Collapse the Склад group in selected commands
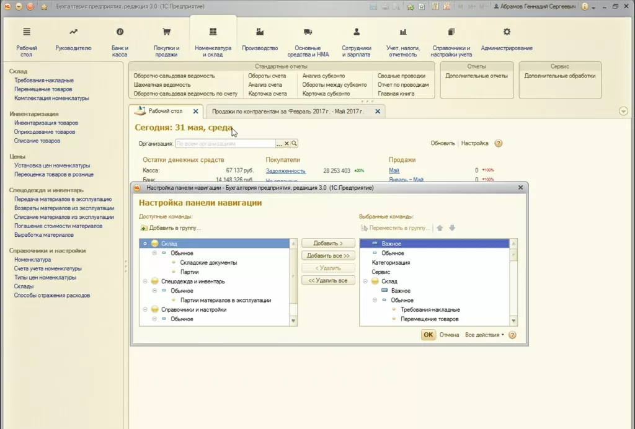This screenshot has height=429, width=635. tap(365, 281)
